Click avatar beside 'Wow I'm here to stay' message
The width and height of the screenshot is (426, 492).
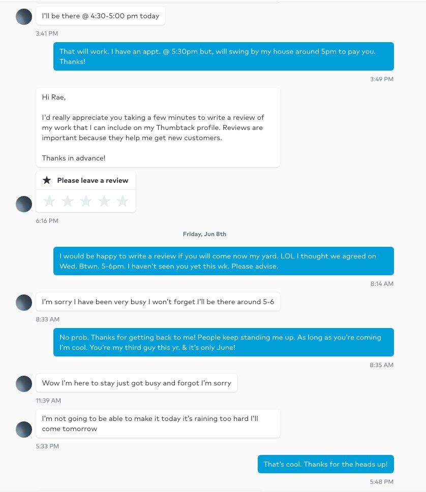coord(24,384)
